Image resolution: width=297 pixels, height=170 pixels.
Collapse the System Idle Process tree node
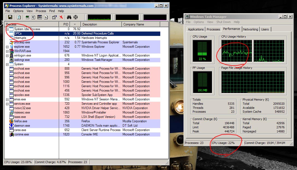tap(7, 29)
